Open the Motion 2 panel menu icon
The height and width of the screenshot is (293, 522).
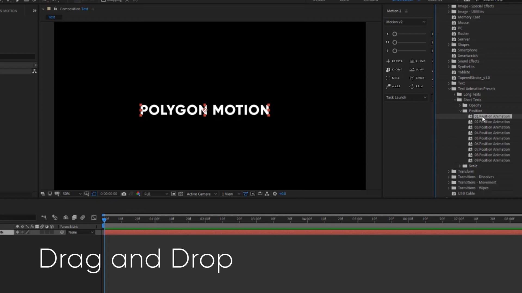pos(406,11)
